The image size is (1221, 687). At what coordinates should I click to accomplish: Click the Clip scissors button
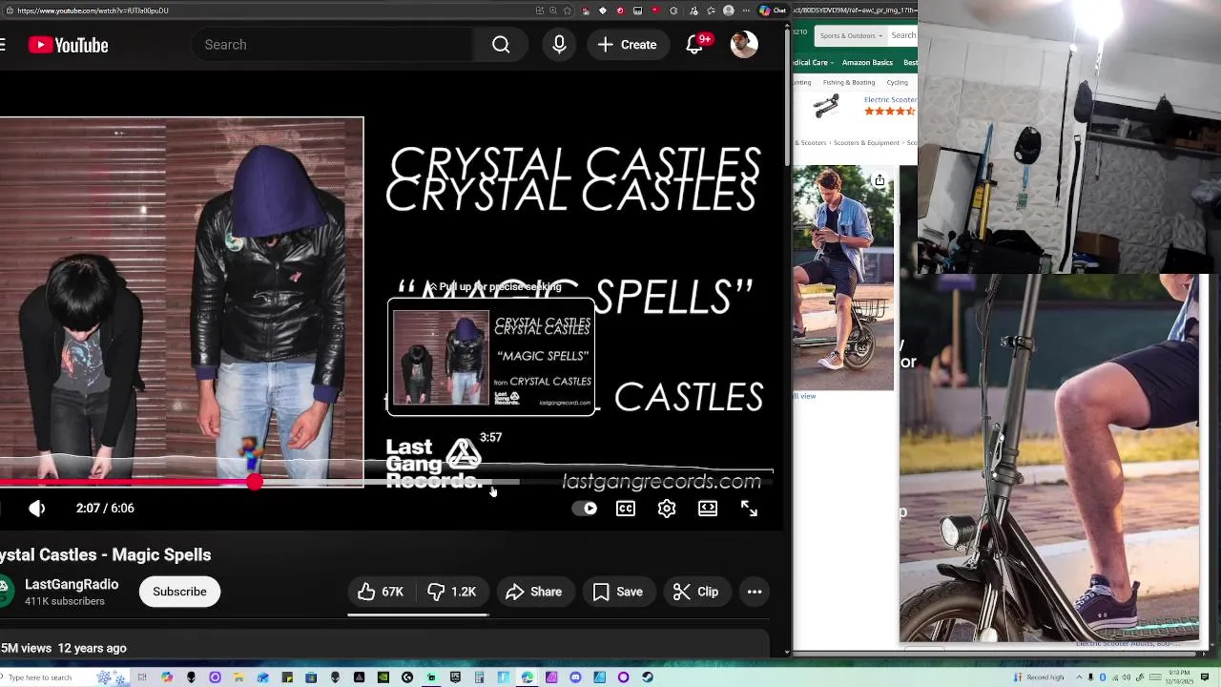click(696, 592)
